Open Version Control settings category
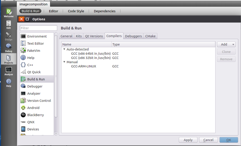Screen dimensions: 241x146 point(39,101)
